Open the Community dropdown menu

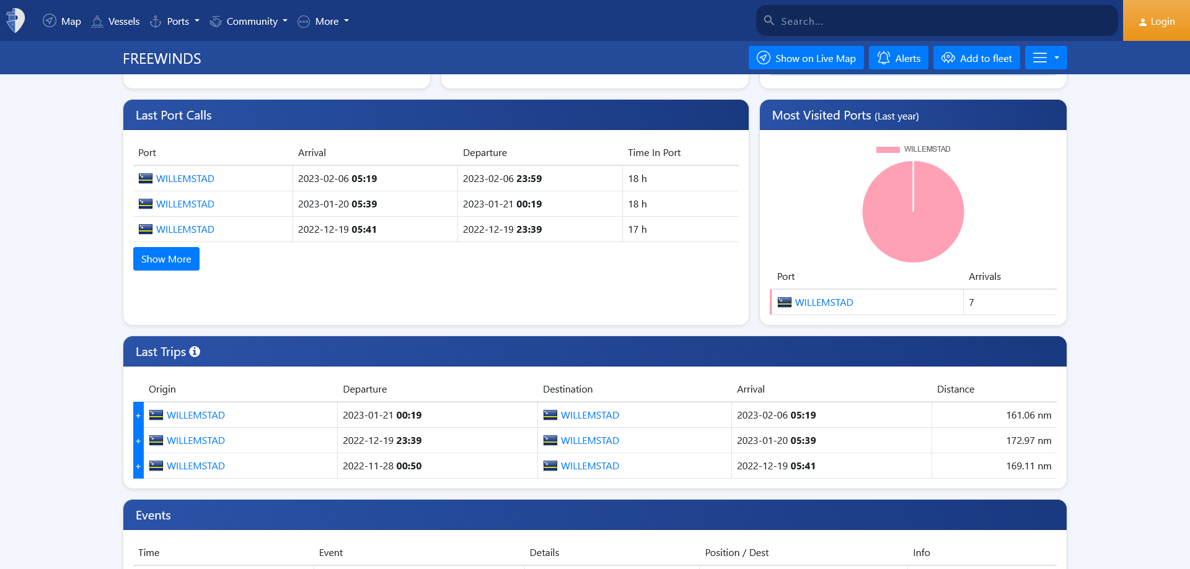[249, 21]
